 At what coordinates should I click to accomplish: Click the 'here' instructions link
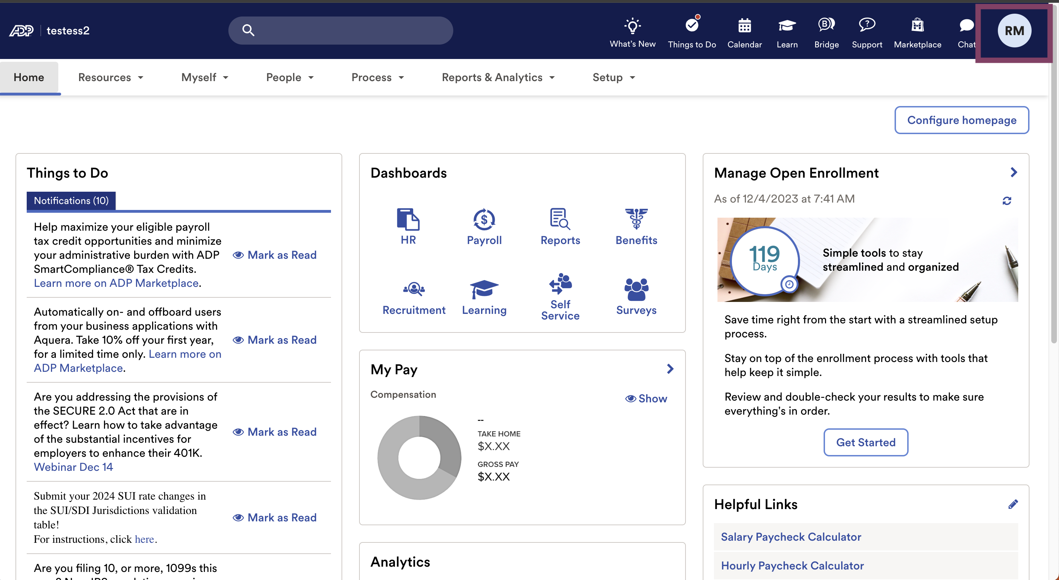[x=144, y=539]
